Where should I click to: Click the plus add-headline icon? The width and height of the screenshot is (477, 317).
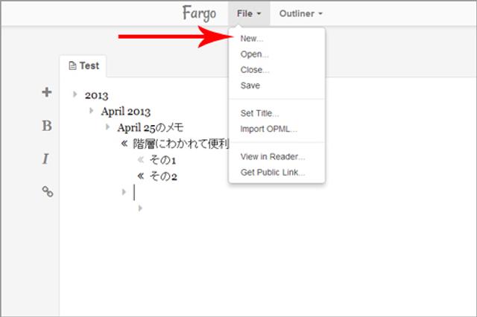(47, 92)
